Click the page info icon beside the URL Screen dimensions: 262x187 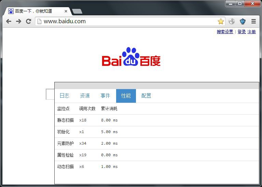click(39, 21)
